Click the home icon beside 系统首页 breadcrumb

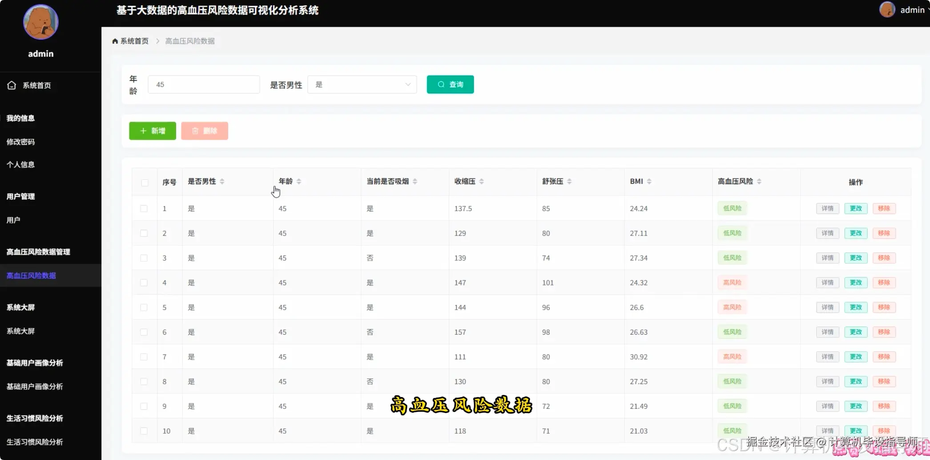coord(114,40)
